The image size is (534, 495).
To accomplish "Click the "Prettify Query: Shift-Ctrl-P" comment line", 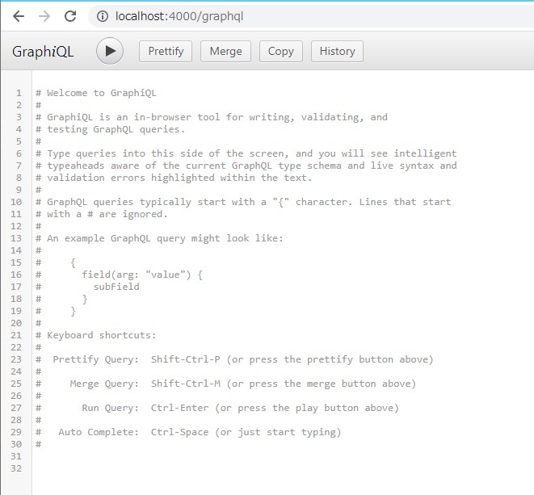I will click(x=234, y=359).
